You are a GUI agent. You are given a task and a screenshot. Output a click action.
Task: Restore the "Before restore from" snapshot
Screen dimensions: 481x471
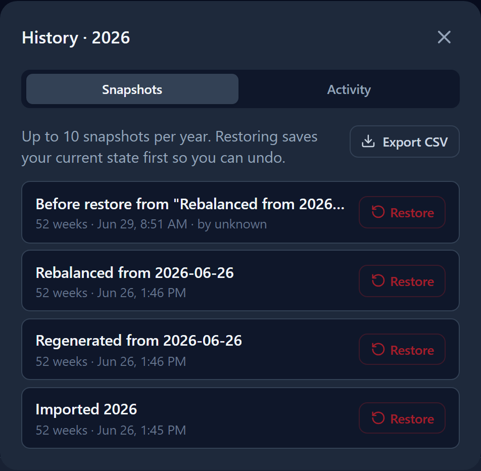click(x=402, y=212)
